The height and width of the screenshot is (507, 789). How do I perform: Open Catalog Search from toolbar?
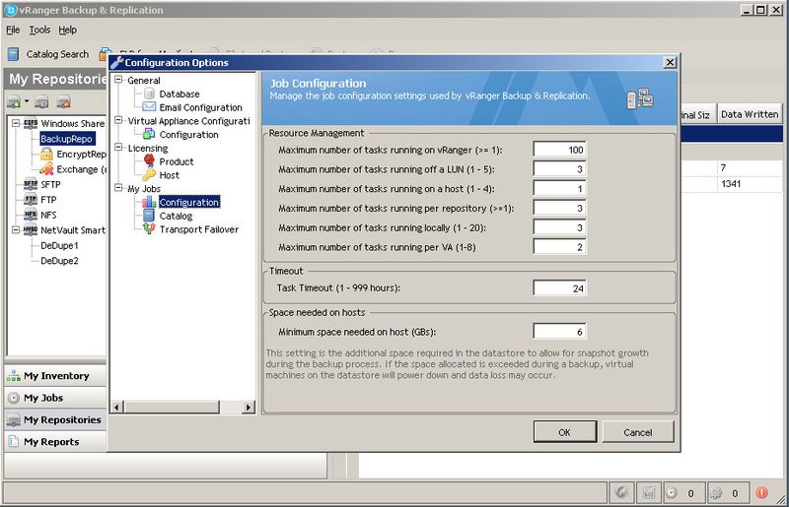(x=48, y=54)
